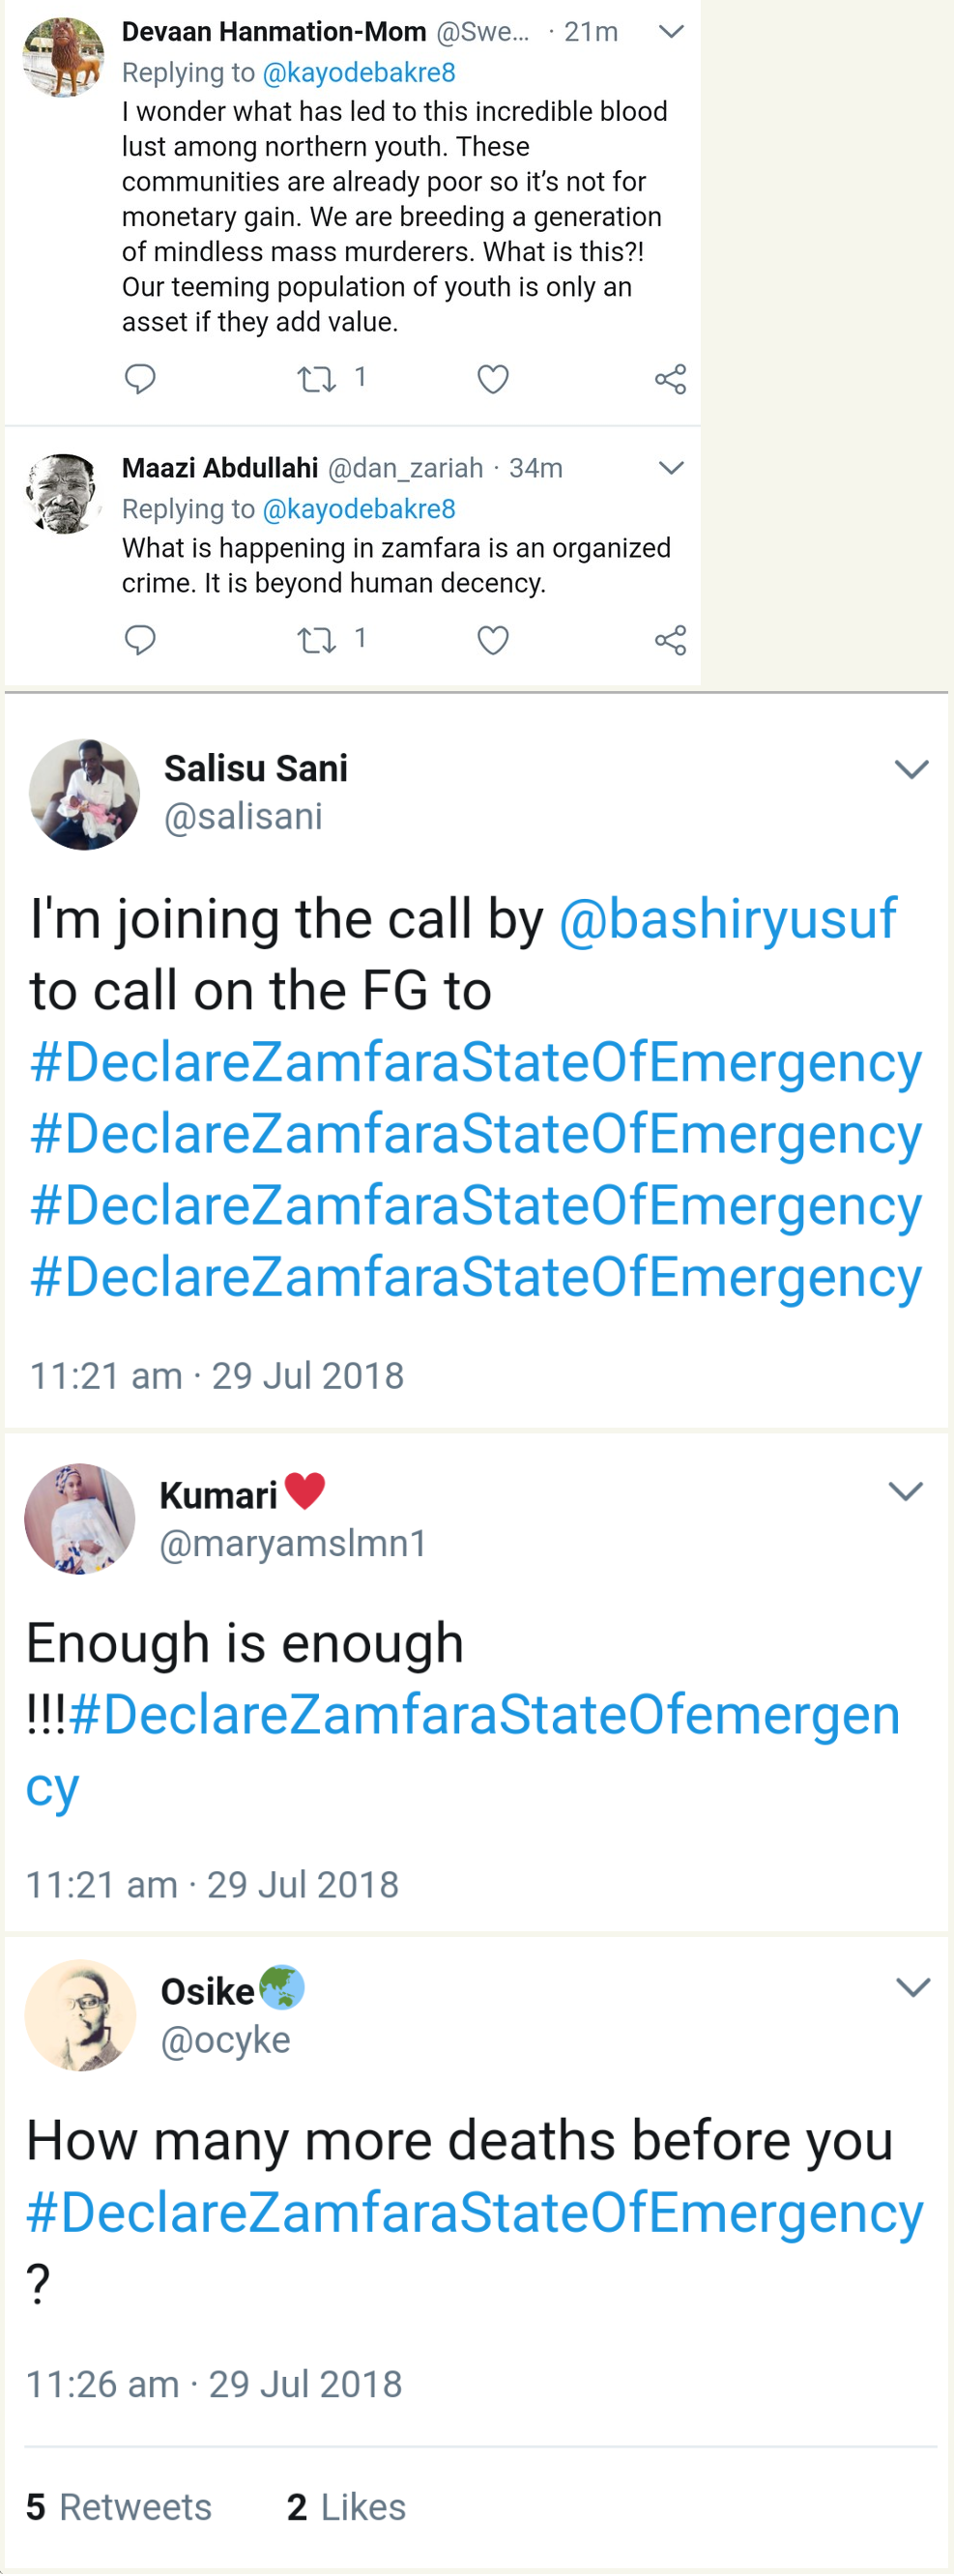Open Osike's profile avatar
Screen dimensions: 954x2574
[80, 2014]
